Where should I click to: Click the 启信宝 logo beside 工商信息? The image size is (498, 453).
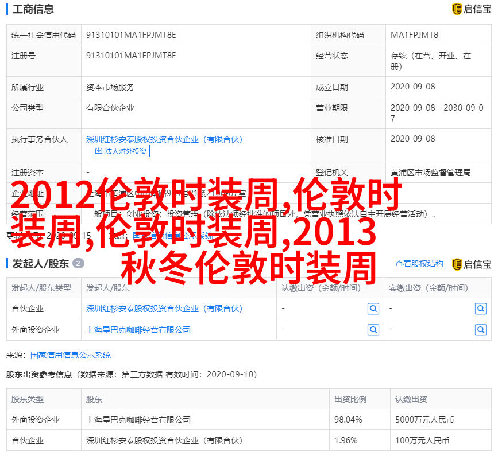pos(472,9)
